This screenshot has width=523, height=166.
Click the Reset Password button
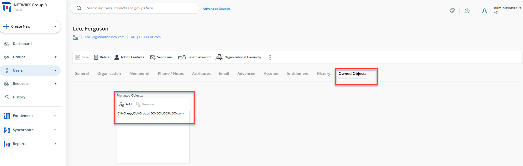point(194,57)
